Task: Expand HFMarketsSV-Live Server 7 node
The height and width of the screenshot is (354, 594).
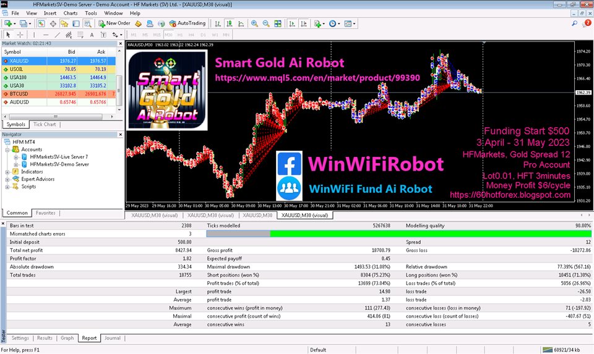Action: 16,157
